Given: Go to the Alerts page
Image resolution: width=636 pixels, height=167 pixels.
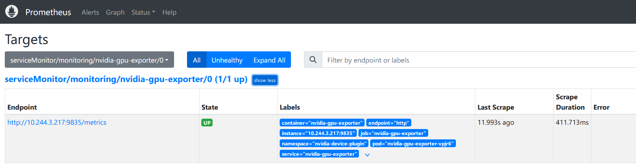Looking at the screenshot, I should [x=90, y=13].
